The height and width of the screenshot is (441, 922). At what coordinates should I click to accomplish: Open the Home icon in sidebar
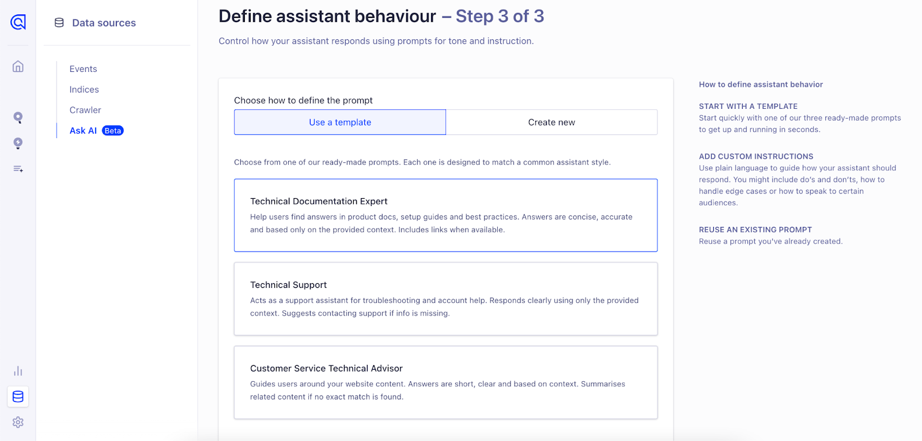[x=18, y=67]
